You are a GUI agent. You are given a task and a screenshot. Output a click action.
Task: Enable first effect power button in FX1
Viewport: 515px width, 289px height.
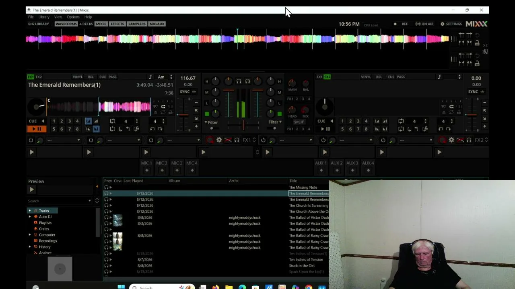[31, 140]
